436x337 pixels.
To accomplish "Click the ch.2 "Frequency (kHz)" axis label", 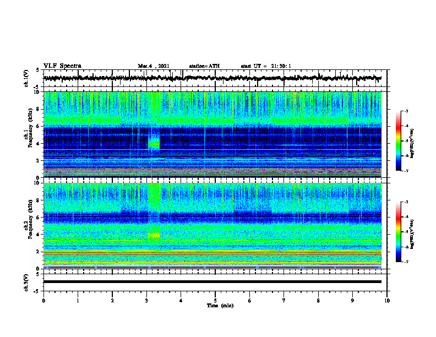I will tap(30, 219).
